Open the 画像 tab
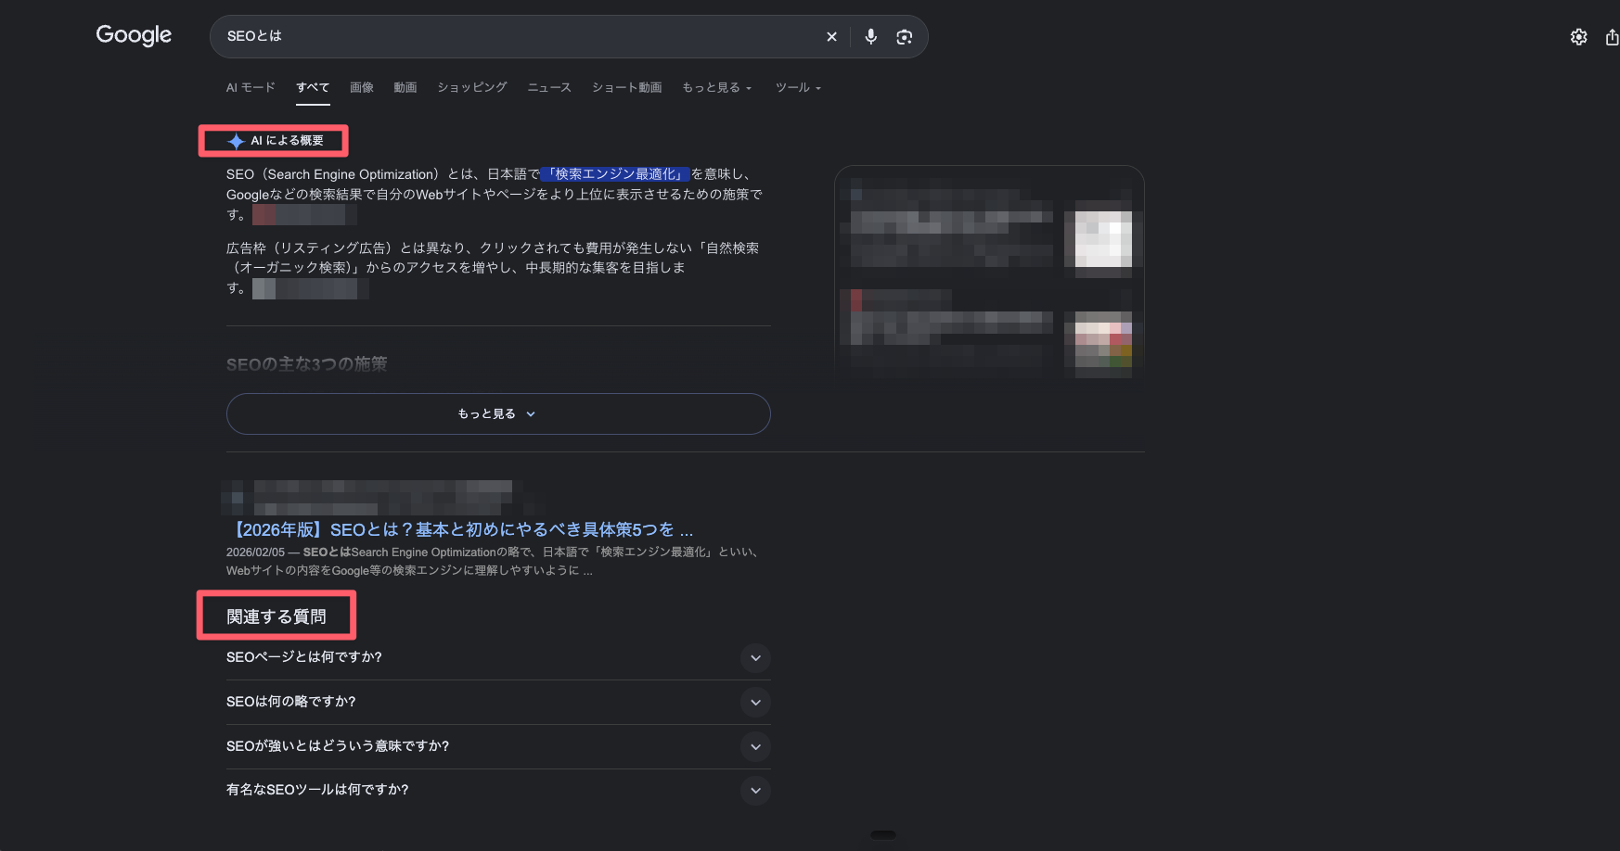The image size is (1620, 851). click(x=362, y=87)
